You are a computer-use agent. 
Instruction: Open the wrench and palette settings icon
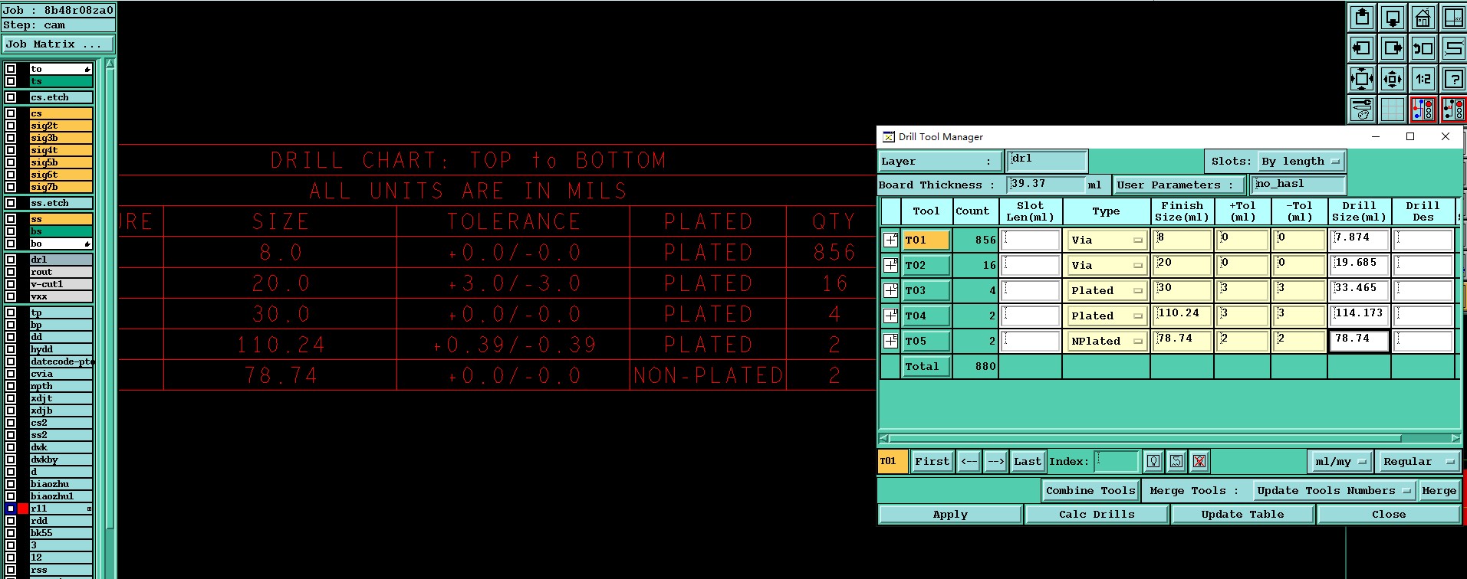tap(1362, 110)
